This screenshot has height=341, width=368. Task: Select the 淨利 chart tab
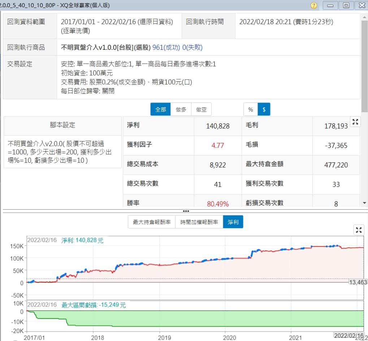tap(233, 222)
